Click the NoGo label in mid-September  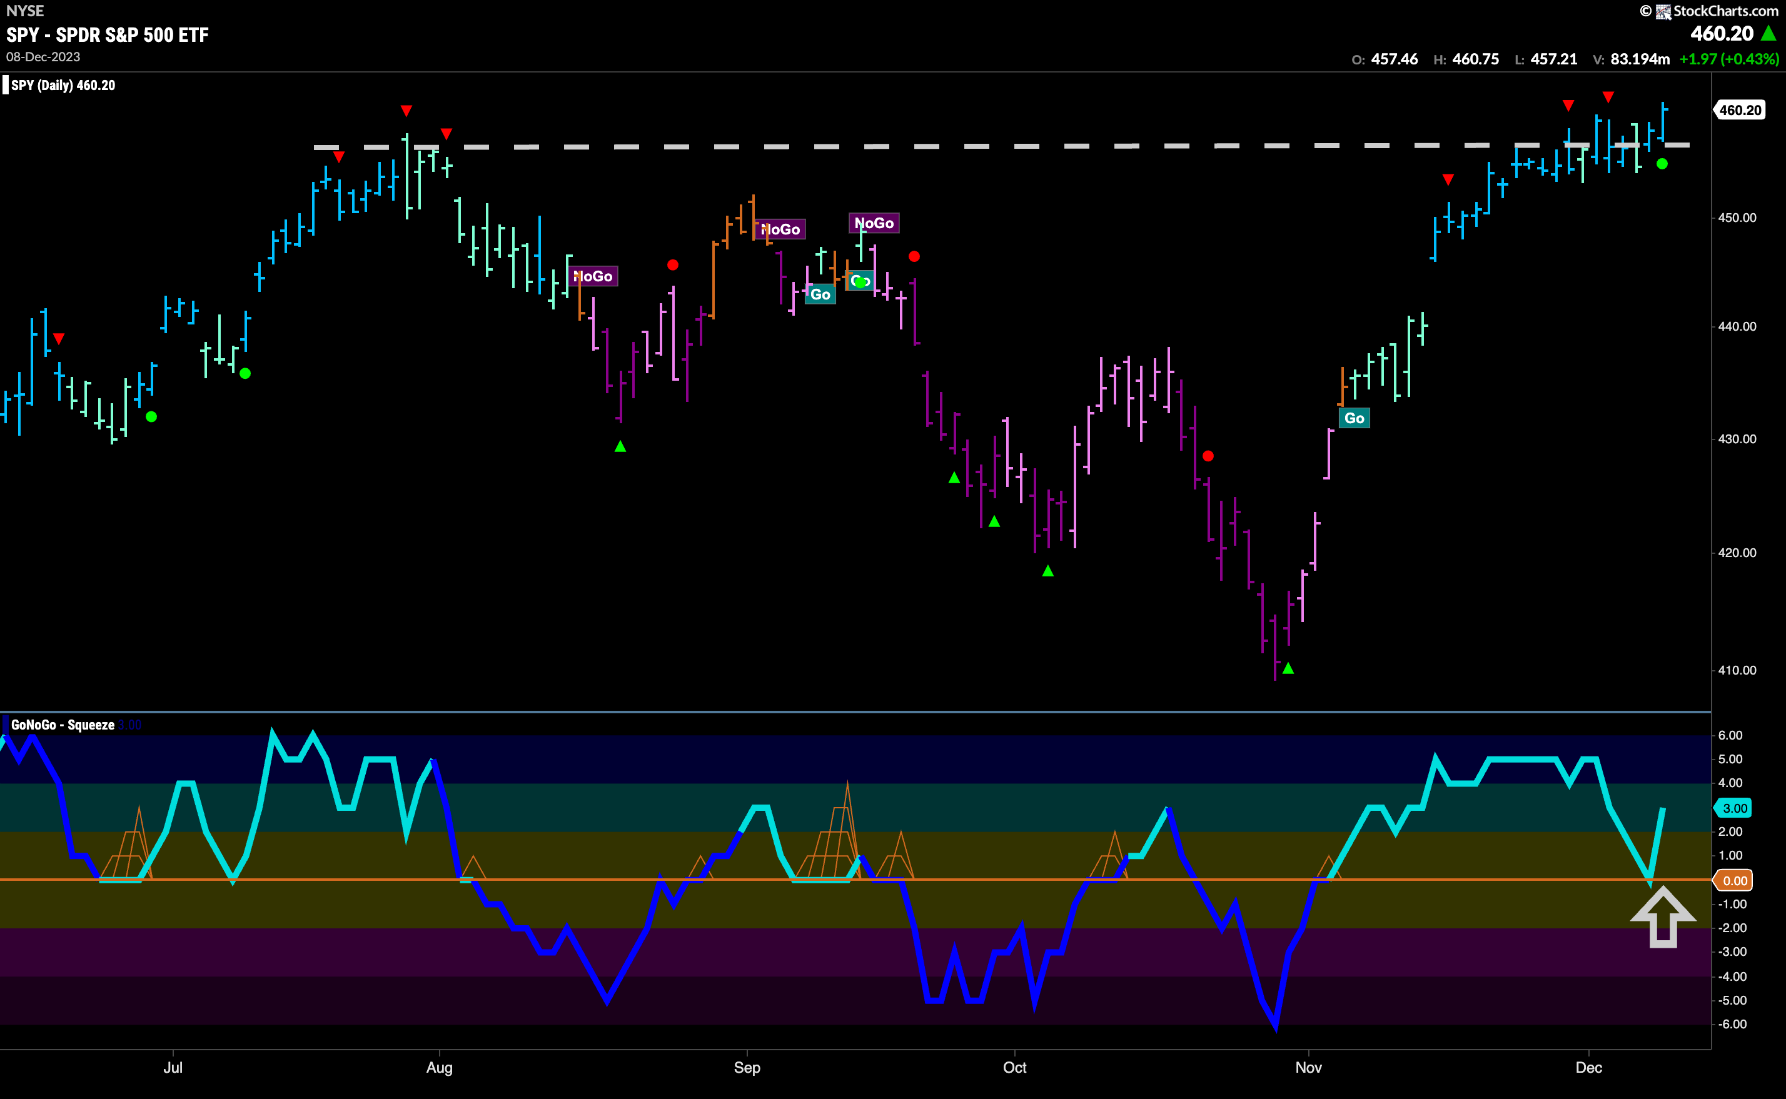pyautogui.click(x=874, y=223)
